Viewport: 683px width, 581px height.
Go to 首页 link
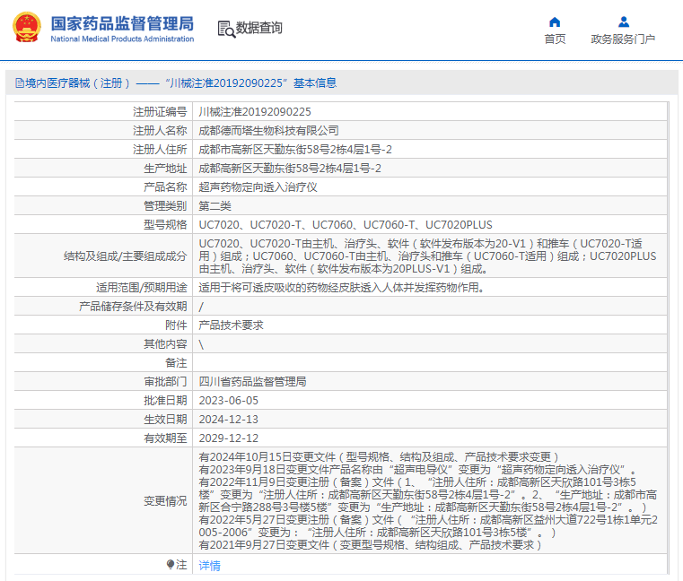(555, 39)
